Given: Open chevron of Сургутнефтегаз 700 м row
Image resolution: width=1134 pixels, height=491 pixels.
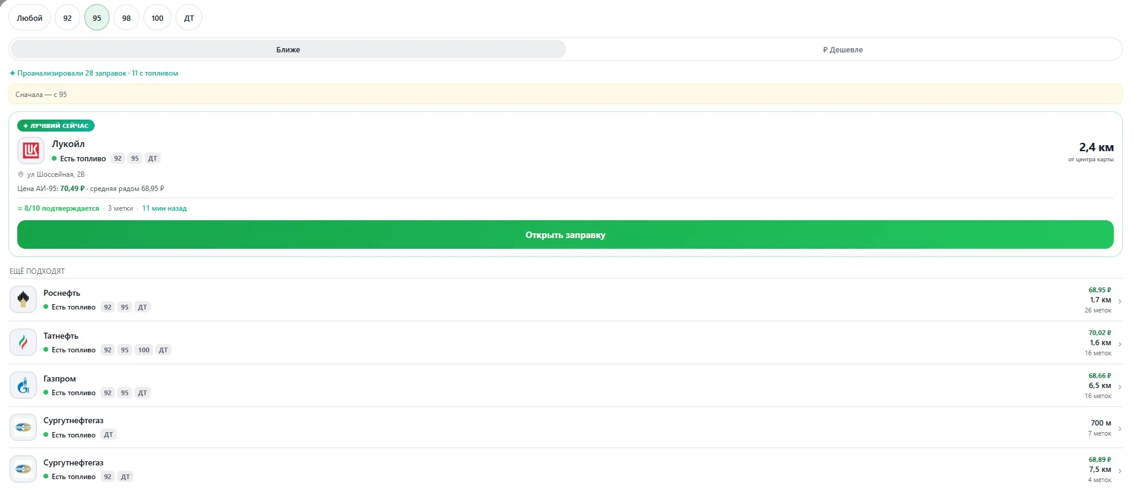Looking at the screenshot, I should point(1120,429).
